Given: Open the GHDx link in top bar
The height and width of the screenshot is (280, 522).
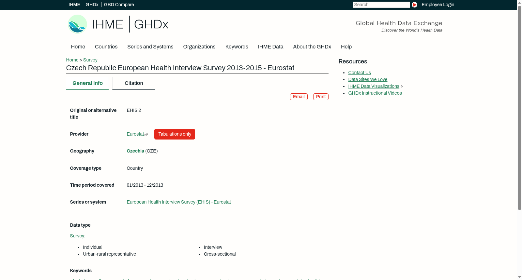Looking at the screenshot, I should click(92, 5).
